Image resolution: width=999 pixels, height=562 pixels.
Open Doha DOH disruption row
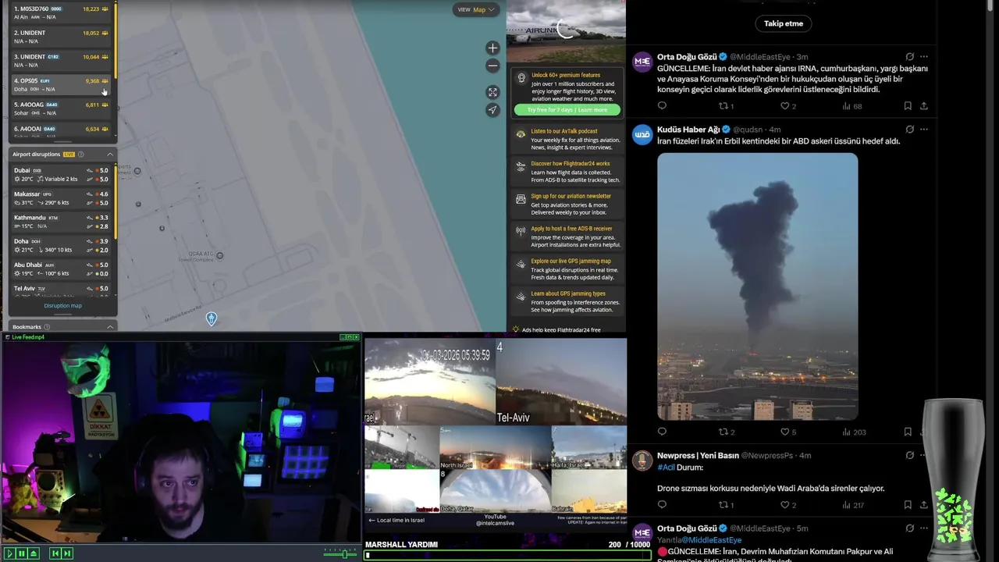click(x=61, y=245)
